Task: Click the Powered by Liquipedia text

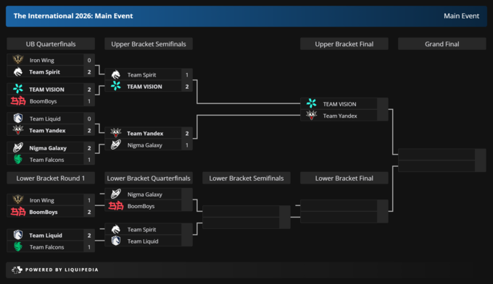Action: [x=62, y=270]
